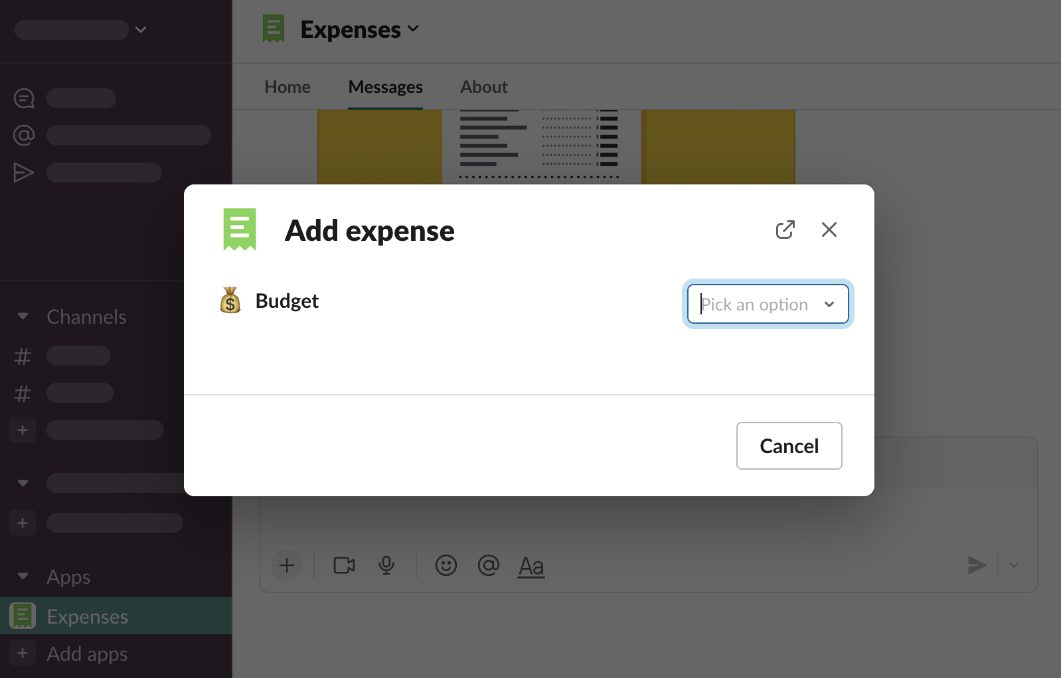Insert a mention with @ icon in composer
Viewport: 1061px width, 678px height.
tap(489, 565)
